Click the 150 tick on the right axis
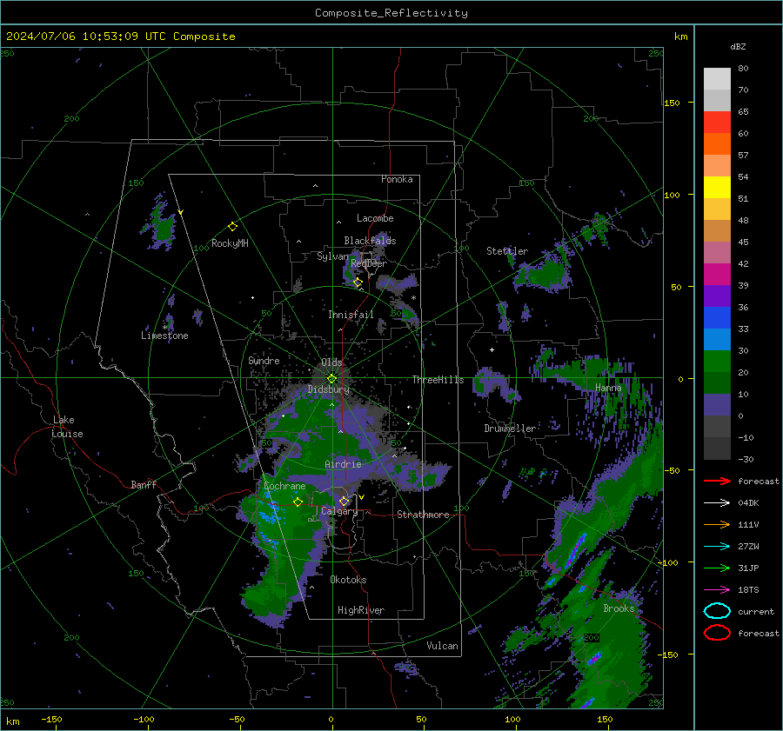 (672, 103)
